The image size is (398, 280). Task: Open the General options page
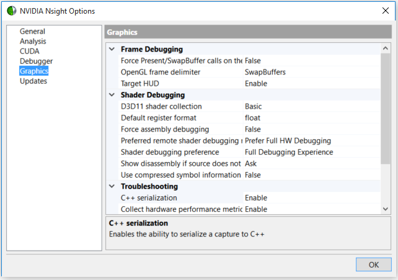(x=32, y=32)
